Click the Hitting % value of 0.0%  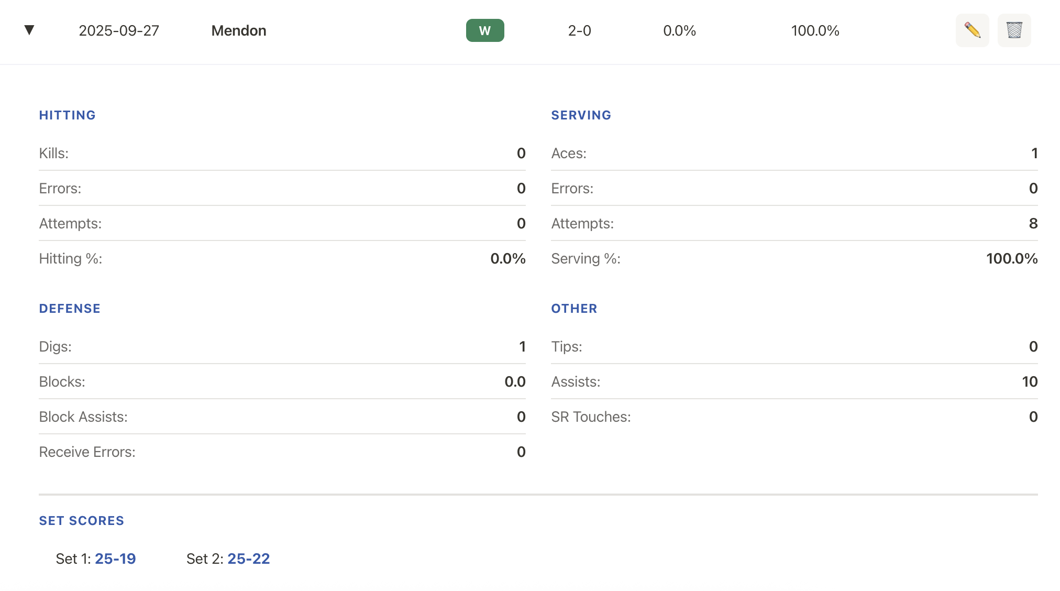(507, 258)
